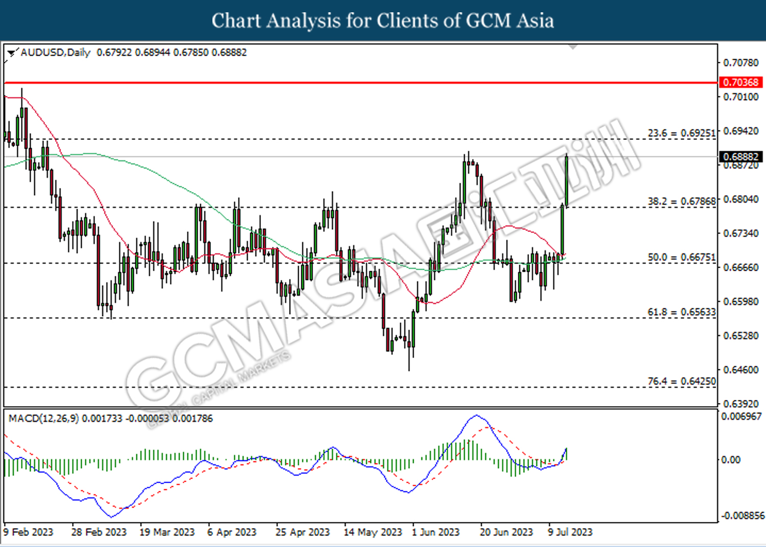This screenshot has width=766, height=547.
Task: Click the 19 Mar 2023 date label
Action: [x=167, y=532]
